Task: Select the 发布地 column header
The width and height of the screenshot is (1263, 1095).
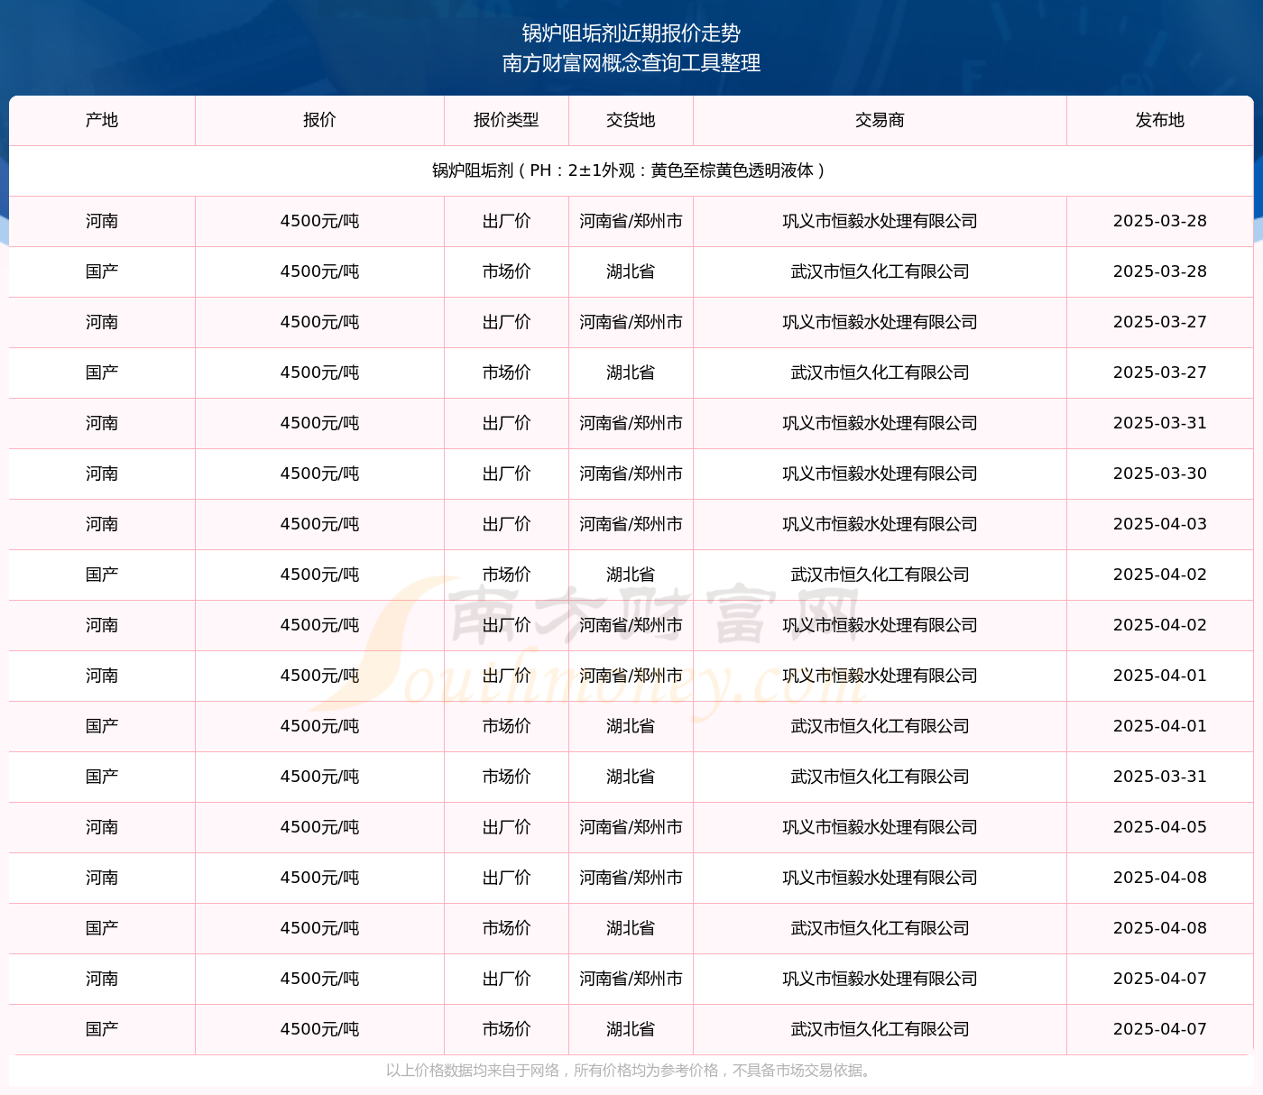Action: (1160, 120)
